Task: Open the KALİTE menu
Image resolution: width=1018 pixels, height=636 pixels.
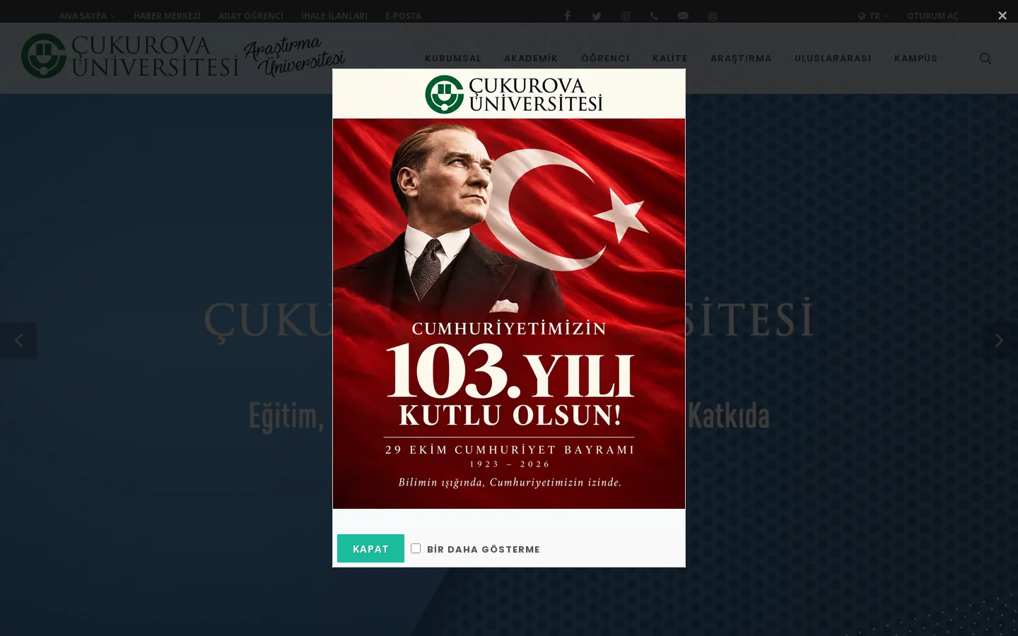Action: pos(670,58)
